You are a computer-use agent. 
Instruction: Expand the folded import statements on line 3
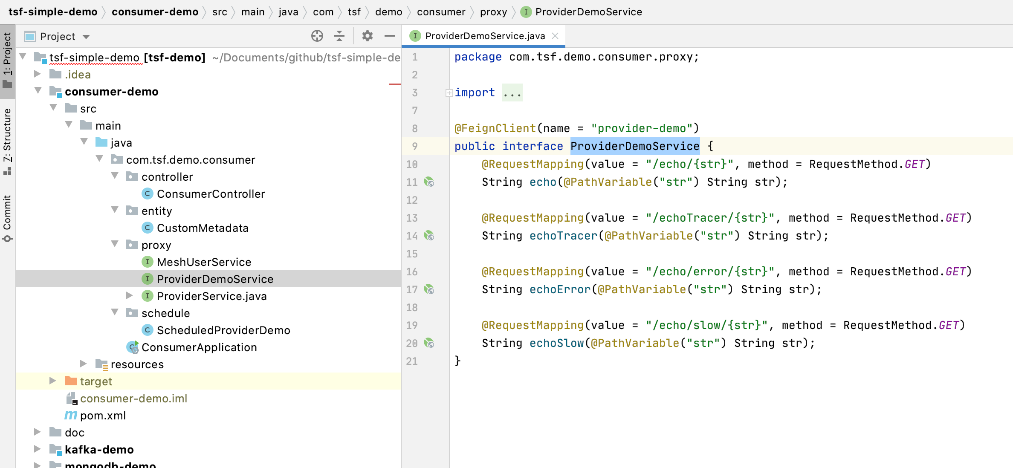click(x=449, y=92)
